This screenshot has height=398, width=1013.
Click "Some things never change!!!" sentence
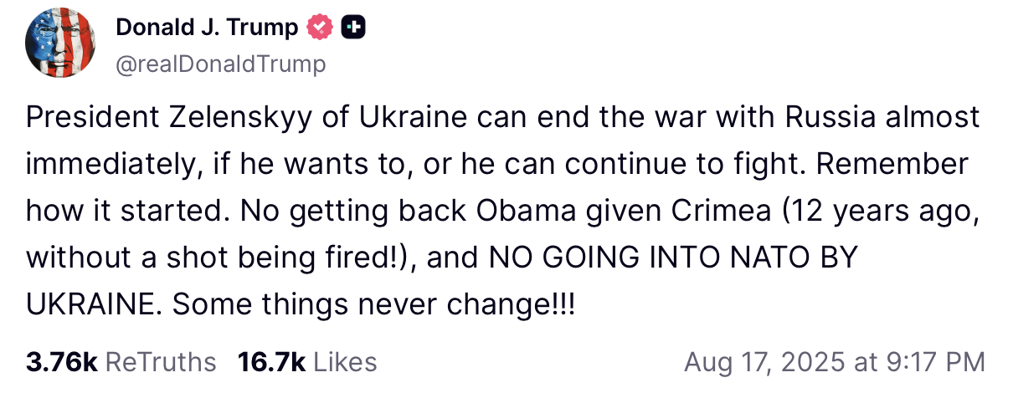click(373, 304)
